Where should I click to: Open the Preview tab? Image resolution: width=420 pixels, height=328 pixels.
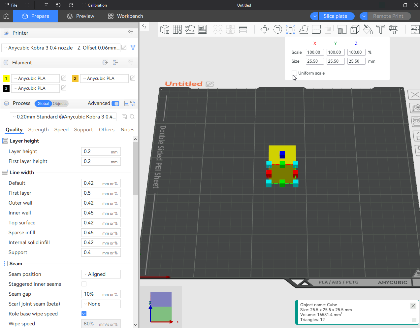[x=81, y=16]
